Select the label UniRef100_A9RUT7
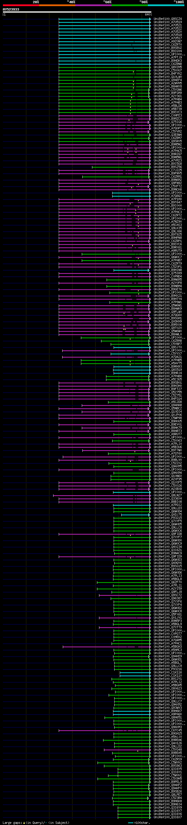Viewport: 187px width, 825px height. tap(167, 434)
